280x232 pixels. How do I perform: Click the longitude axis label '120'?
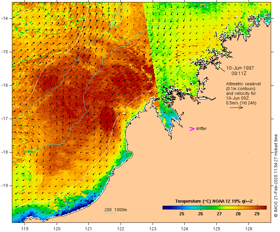[x=57, y=229]
